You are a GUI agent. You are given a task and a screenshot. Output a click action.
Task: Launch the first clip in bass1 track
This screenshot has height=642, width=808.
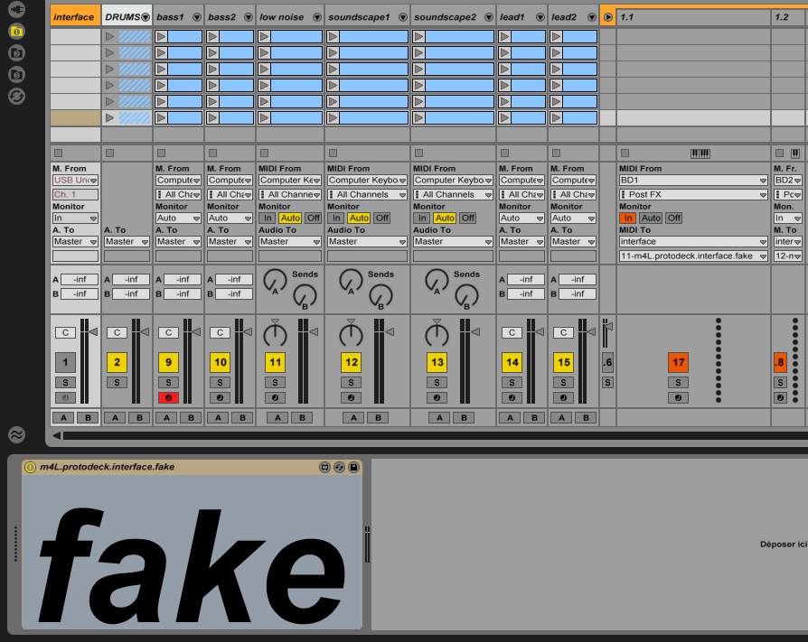[x=161, y=37]
